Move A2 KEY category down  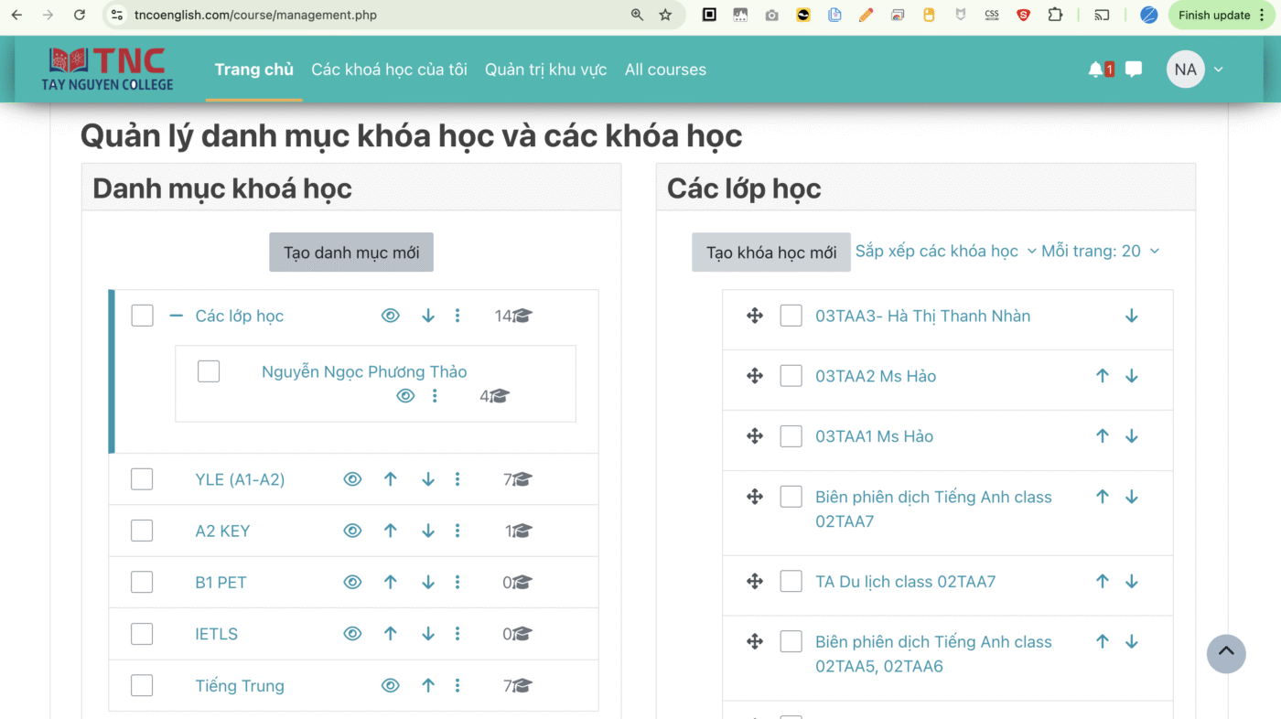pos(428,531)
